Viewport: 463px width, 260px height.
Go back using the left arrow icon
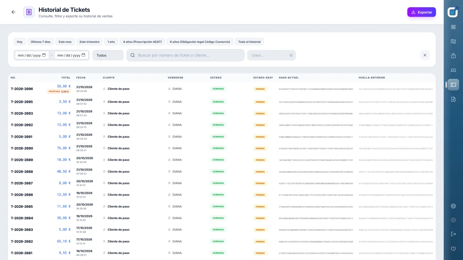click(13, 12)
